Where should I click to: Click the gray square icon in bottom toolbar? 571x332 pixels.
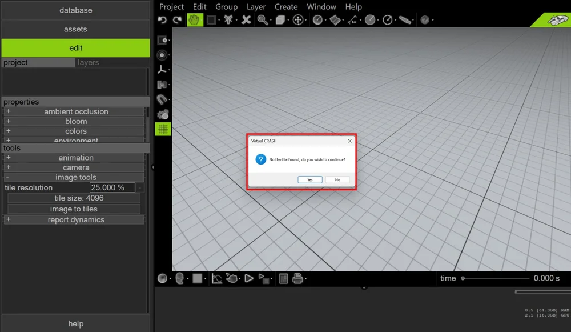(197, 278)
